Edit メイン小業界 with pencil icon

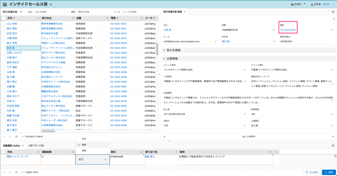(332, 70)
